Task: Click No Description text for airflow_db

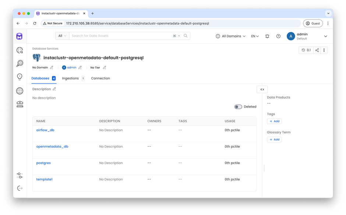Action: tap(111, 130)
